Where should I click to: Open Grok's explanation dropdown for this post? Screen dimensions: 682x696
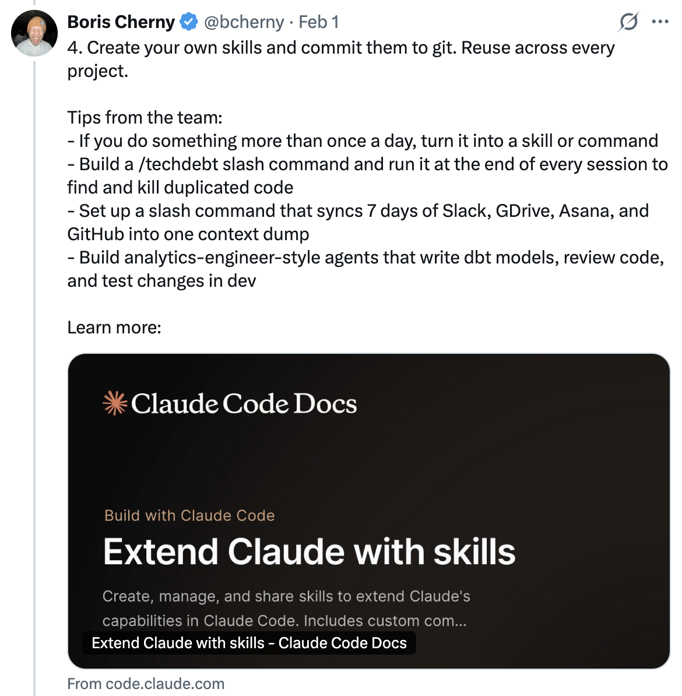point(628,22)
